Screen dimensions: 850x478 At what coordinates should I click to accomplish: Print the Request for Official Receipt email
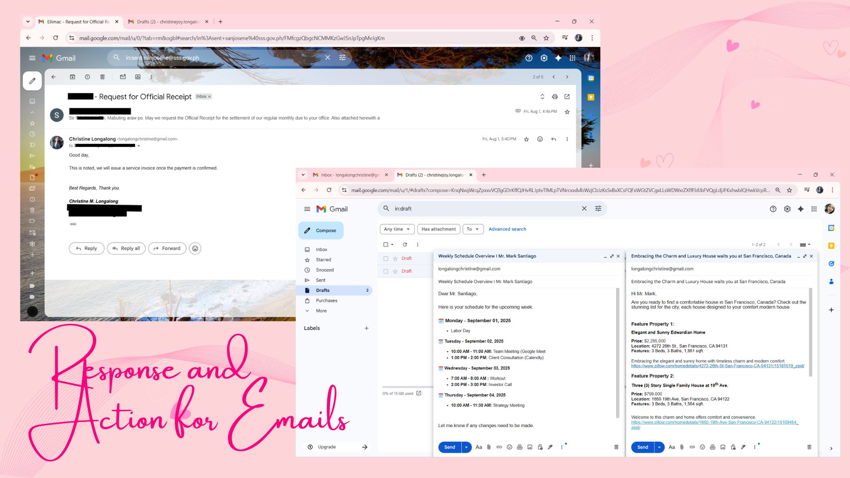[x=555, y=96]
